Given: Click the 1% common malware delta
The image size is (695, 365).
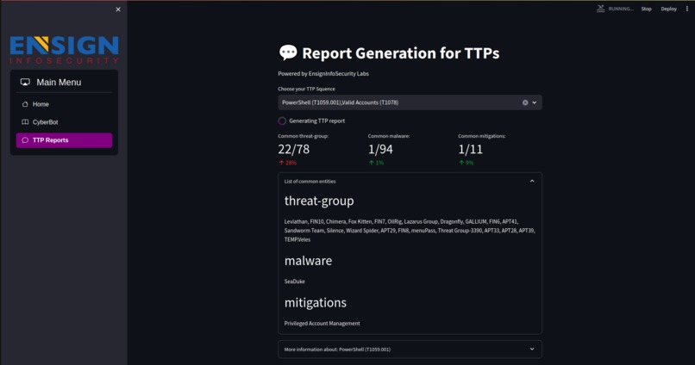Looking at the screenshot, I should 376,163.
